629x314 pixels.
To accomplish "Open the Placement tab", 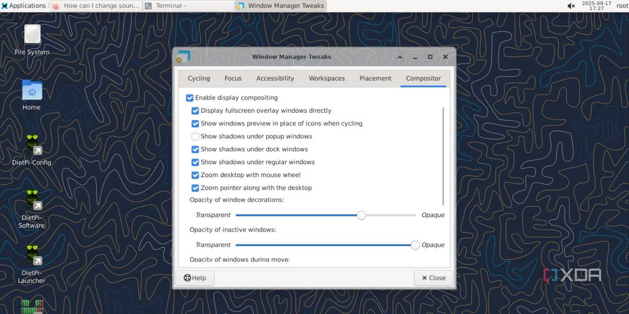I will click(x=376, y=78).
